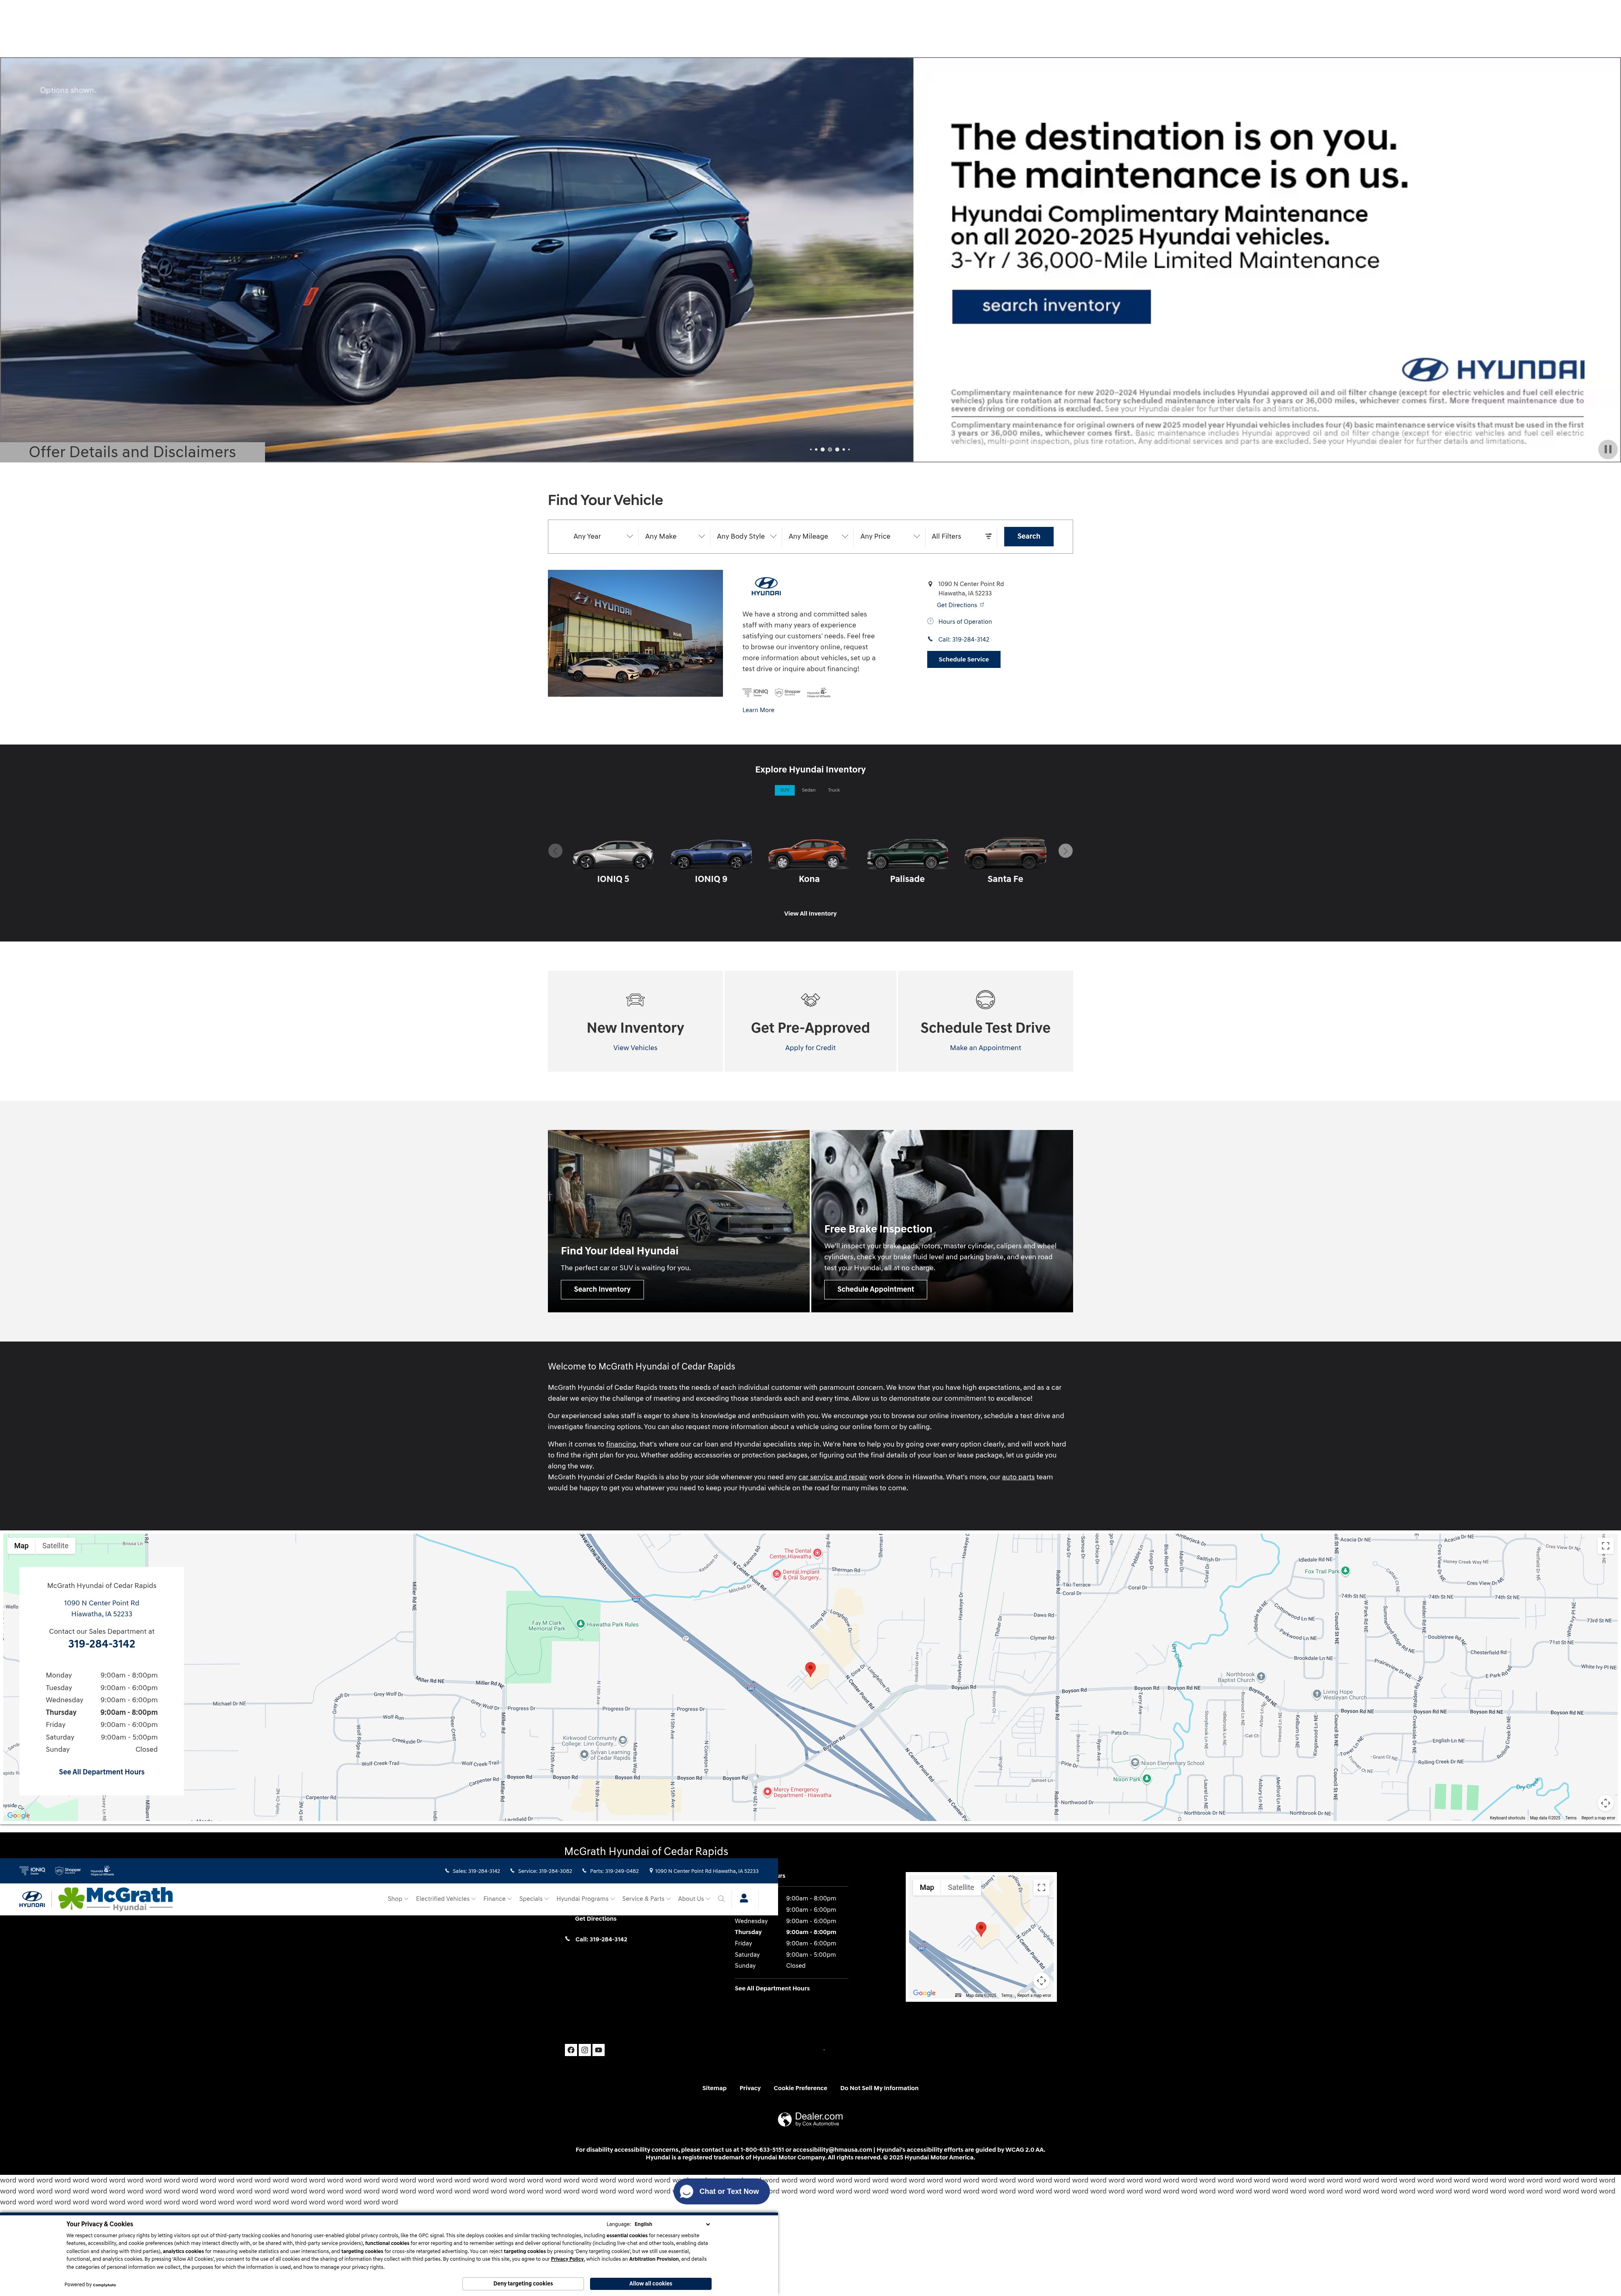Select the SUV inventory tab
Screen dimensions: 1621x2296
tap(784, 790)
